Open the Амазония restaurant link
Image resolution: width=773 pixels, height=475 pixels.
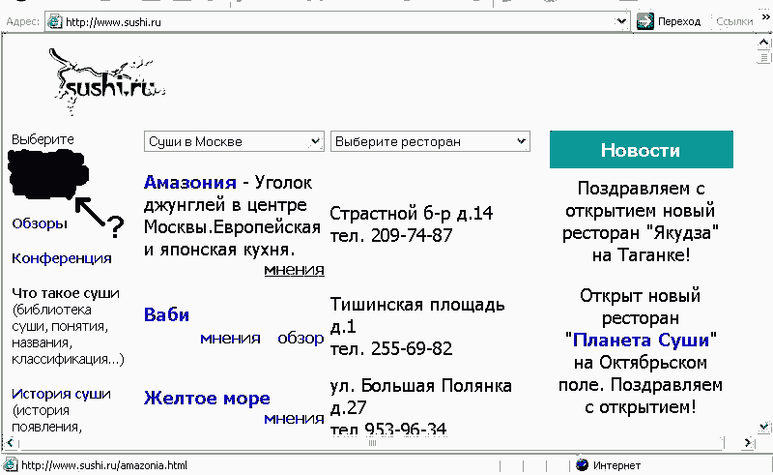(x=189, y=182)
